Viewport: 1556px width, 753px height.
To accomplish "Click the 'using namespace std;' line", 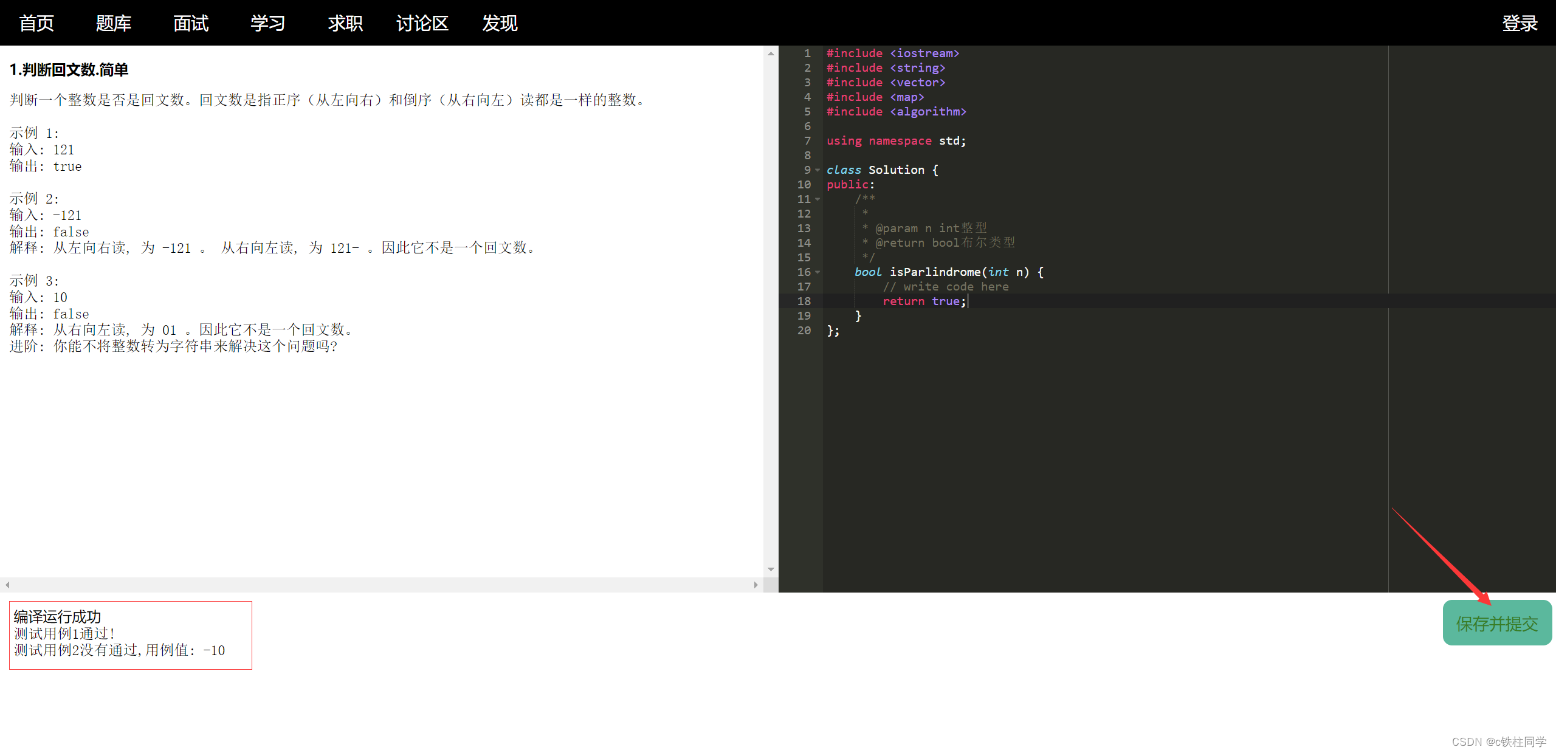I will pos(896,141).
